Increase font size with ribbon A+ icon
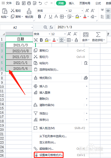Screen dimensions: 111x158 click(87, 11)
